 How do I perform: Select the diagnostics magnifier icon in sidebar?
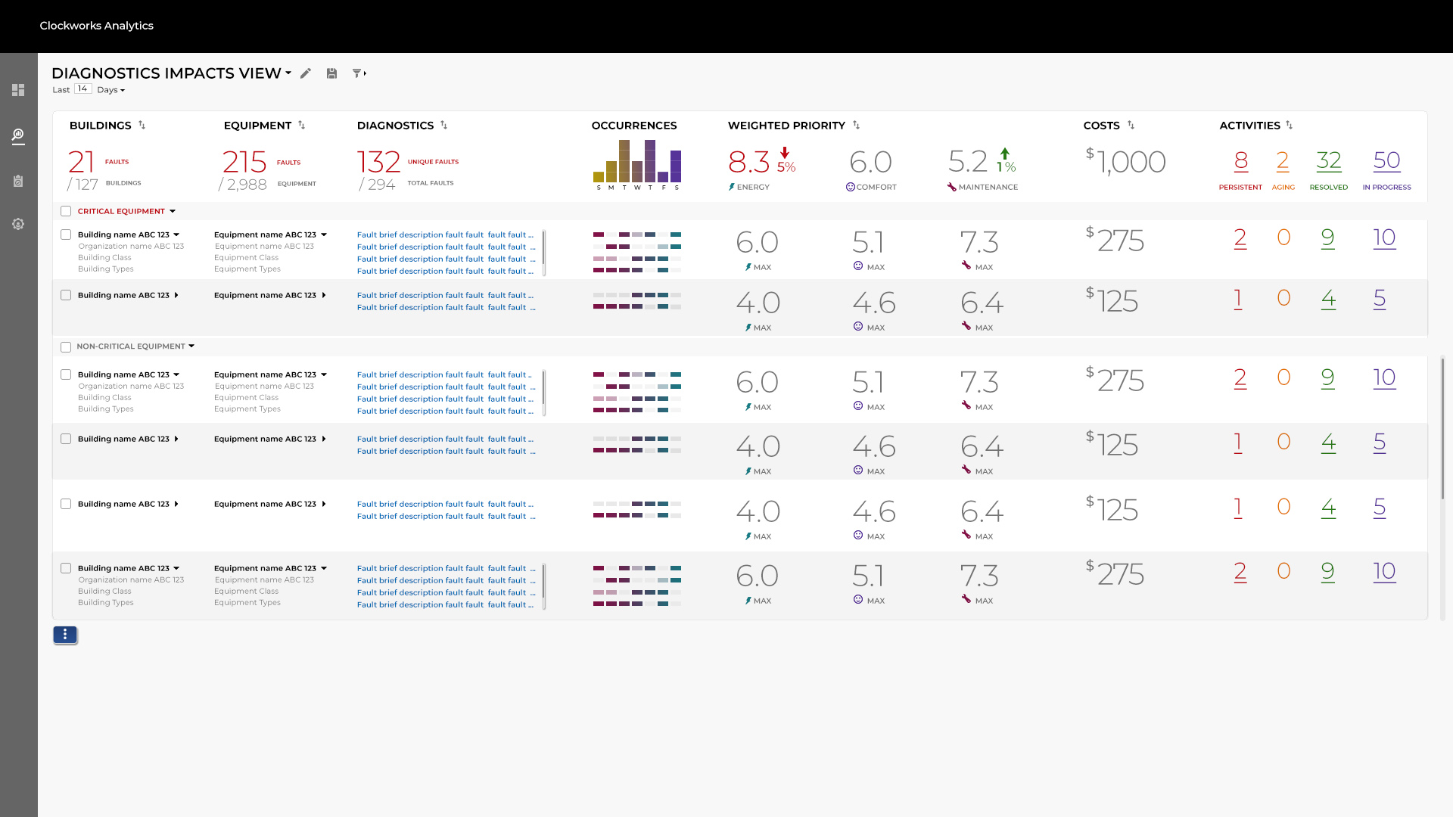click(x=18, y=135)
